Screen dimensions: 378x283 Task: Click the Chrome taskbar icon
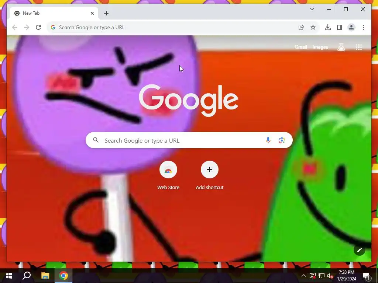[x=63, y=276]
